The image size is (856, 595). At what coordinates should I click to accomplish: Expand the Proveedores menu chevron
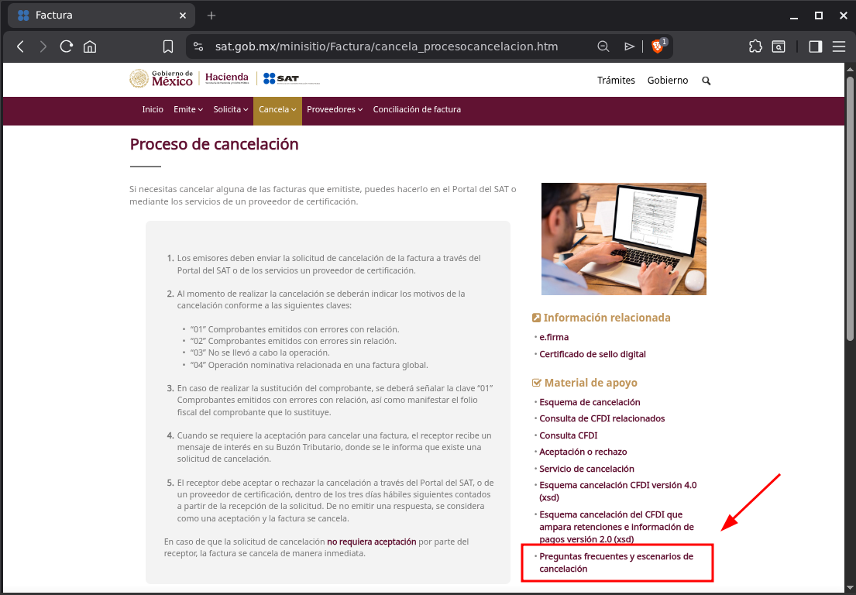click(x=360, y=110)
